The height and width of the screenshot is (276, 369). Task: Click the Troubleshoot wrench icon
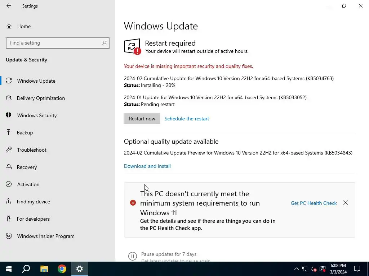click(x=9, y=149)
